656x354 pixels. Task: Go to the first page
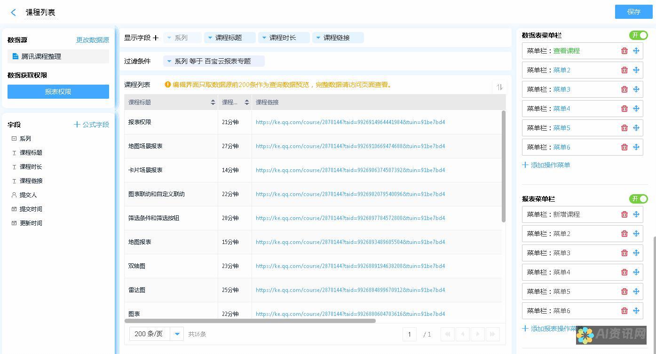pos(448,334)
